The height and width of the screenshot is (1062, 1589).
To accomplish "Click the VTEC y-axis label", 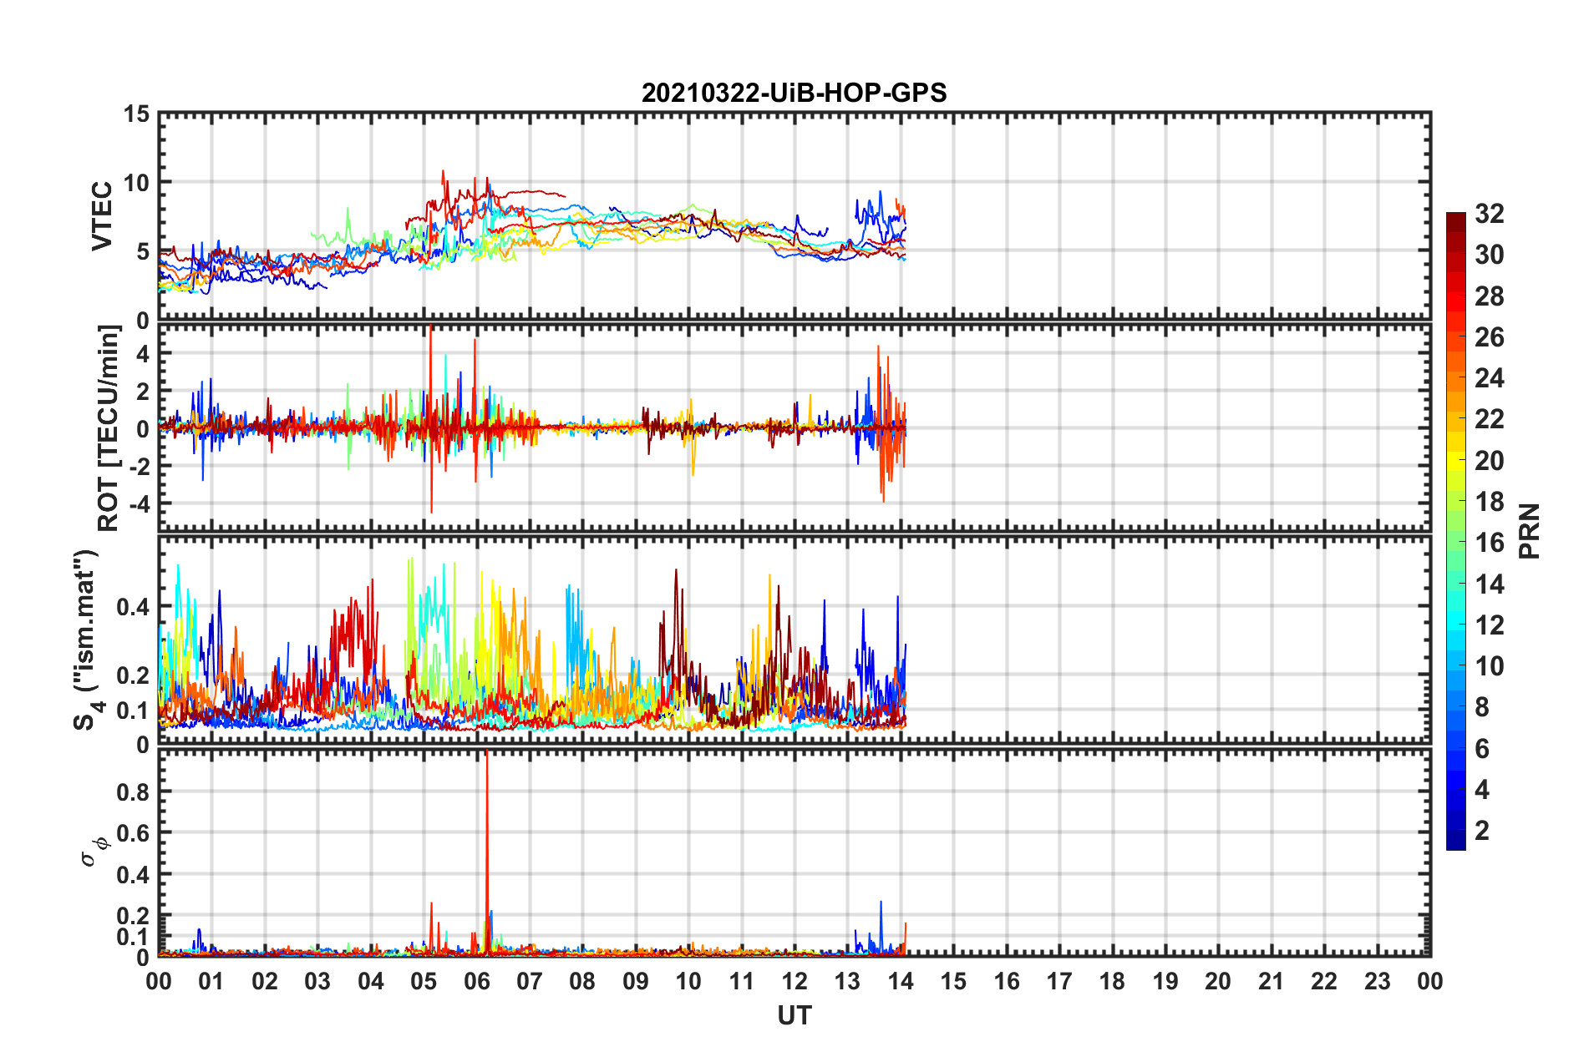I will point(102,216).
